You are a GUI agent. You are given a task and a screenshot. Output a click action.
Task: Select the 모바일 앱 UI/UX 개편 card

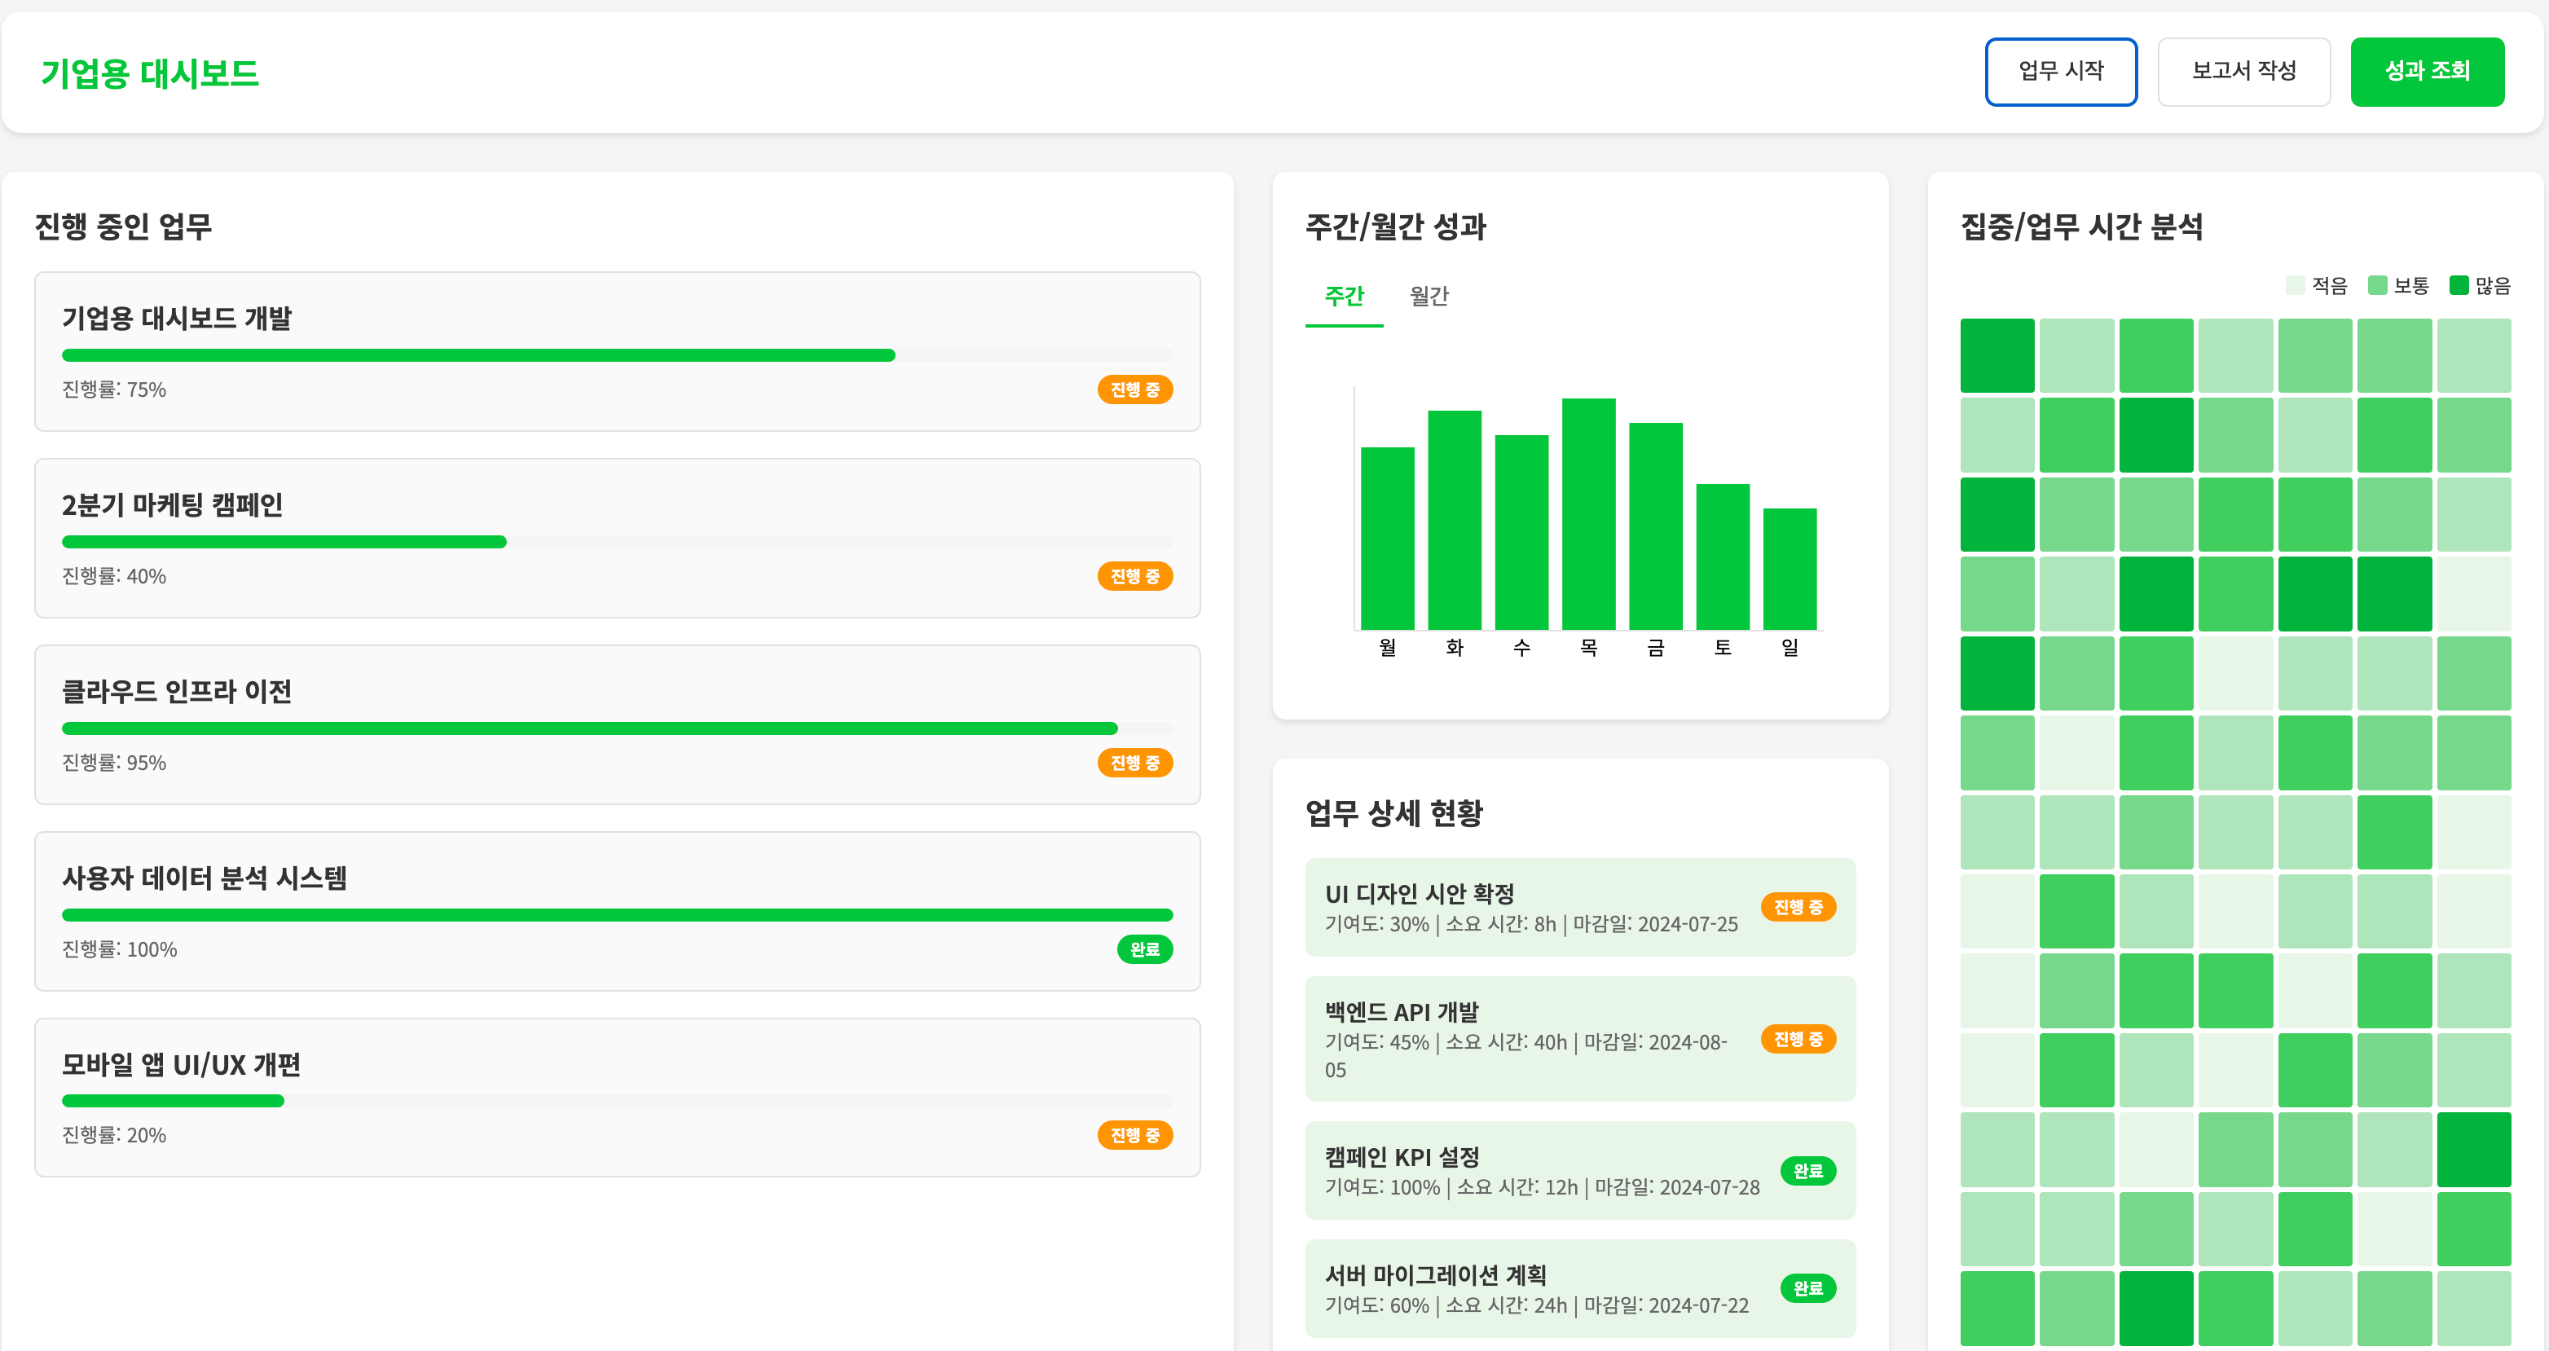click(616, 1097)
